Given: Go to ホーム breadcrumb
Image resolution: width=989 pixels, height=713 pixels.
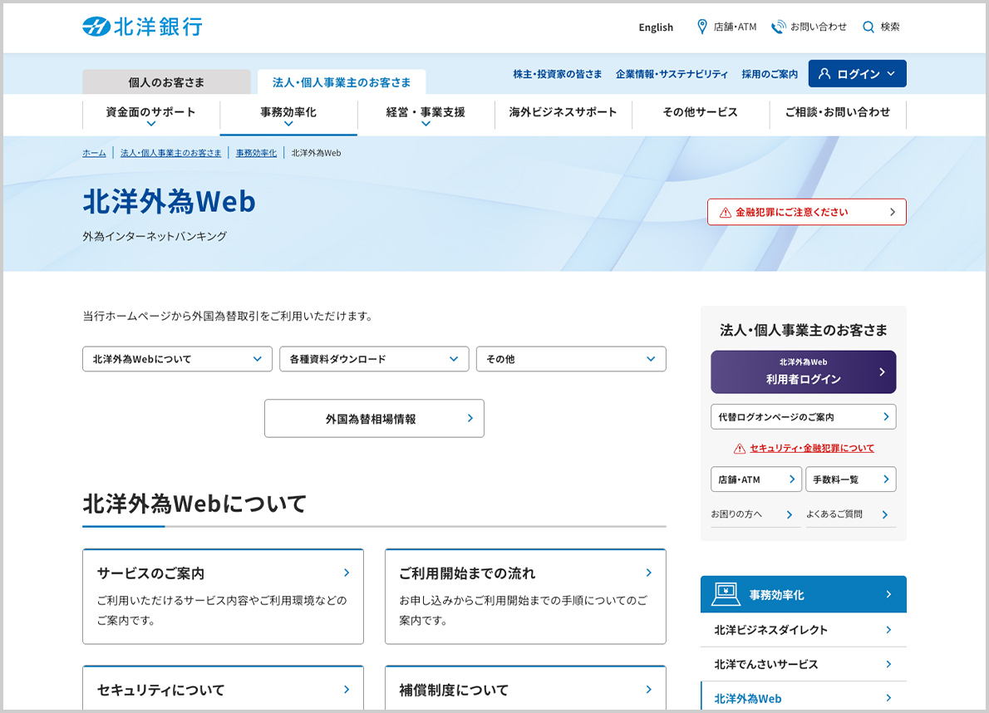Looking at the screenshot, I should click(x=94, y=153).
